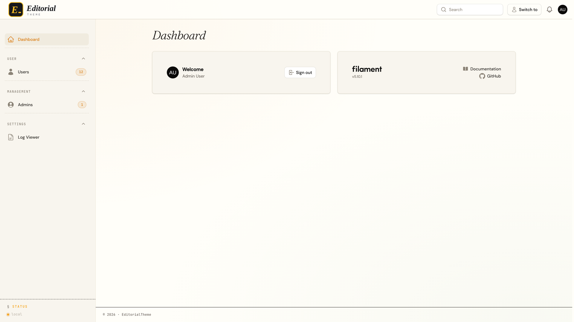Screen dimensions: 574x322
Task: Open the Log Viewer menu item
Action: tap(47, 137)
